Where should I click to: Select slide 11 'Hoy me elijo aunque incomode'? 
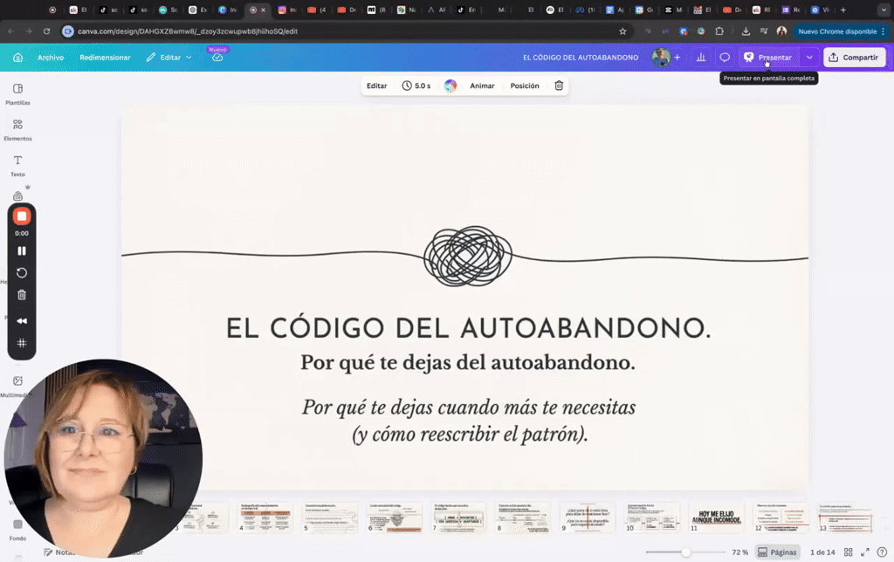[717, 517]
